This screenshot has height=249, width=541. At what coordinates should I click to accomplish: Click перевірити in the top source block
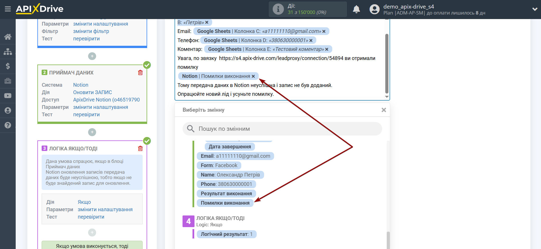[86, 39]
